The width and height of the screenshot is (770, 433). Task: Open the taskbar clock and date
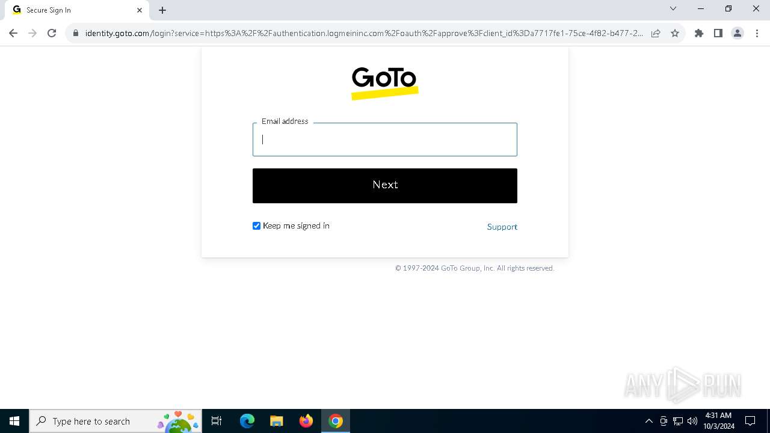(719, 421)
